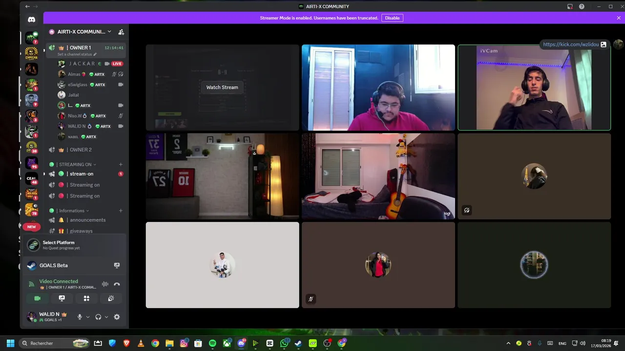Open audio output options chevron
The image size is (625, 351).
(x=106, y=317)
